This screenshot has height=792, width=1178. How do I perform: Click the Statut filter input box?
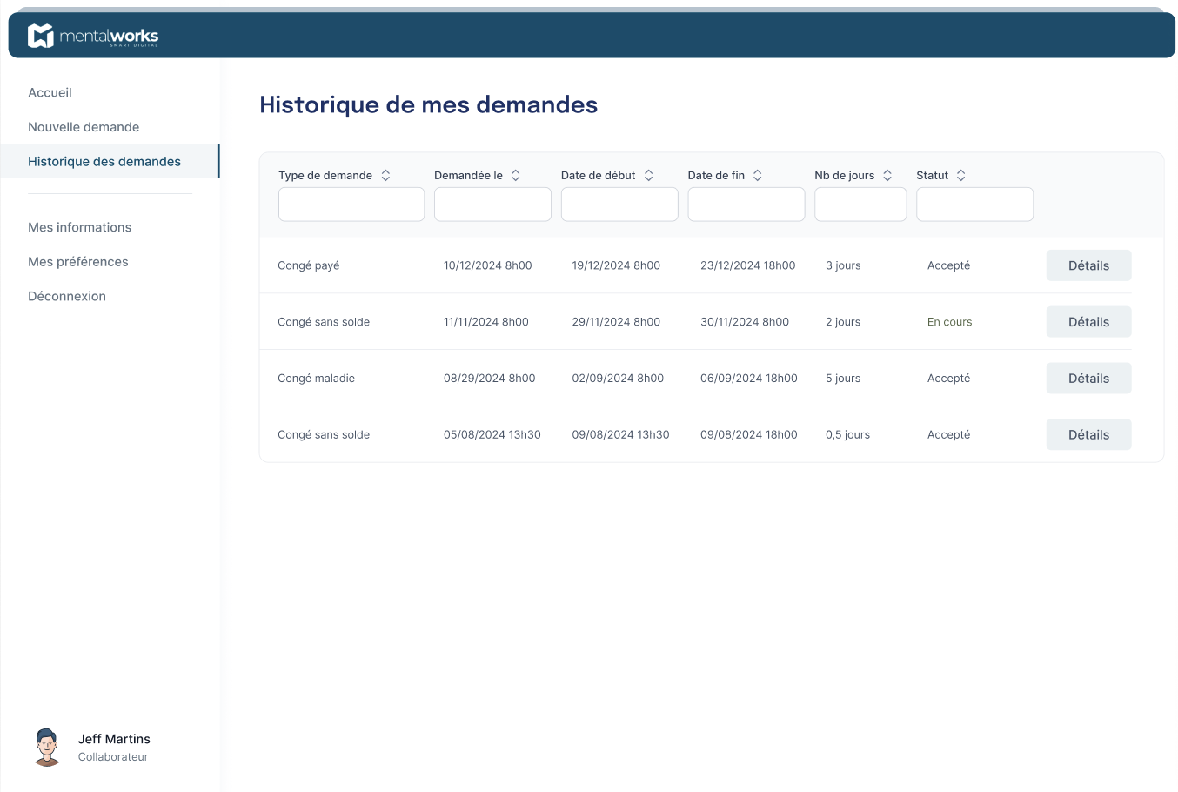pyautogui.click(x=974, y=205)
